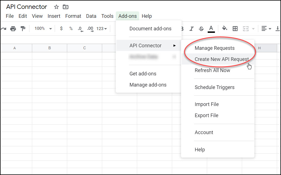Click the redo arrow icon
Viewport: 281px width, 175px height.
4,29
